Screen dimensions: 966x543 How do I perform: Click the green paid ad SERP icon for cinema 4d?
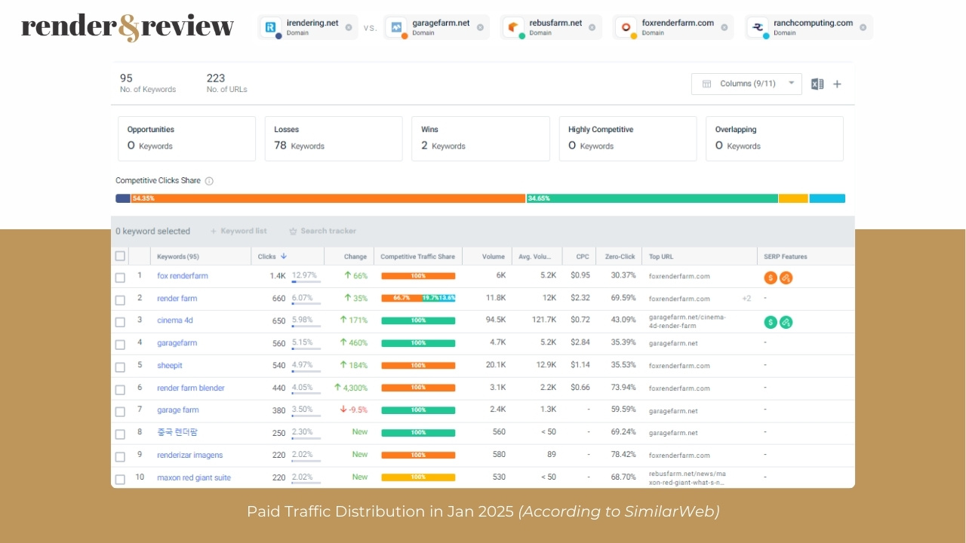771,322
